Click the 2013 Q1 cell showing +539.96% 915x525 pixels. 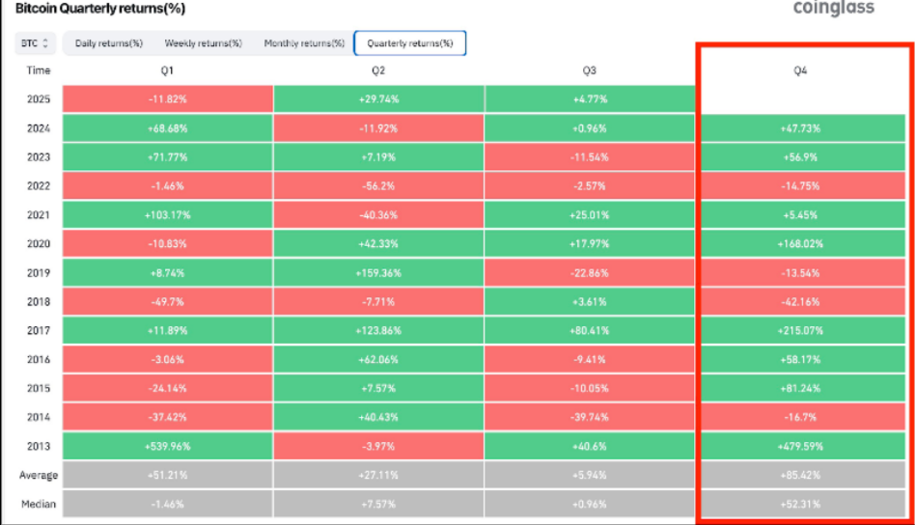pos(167,447)
